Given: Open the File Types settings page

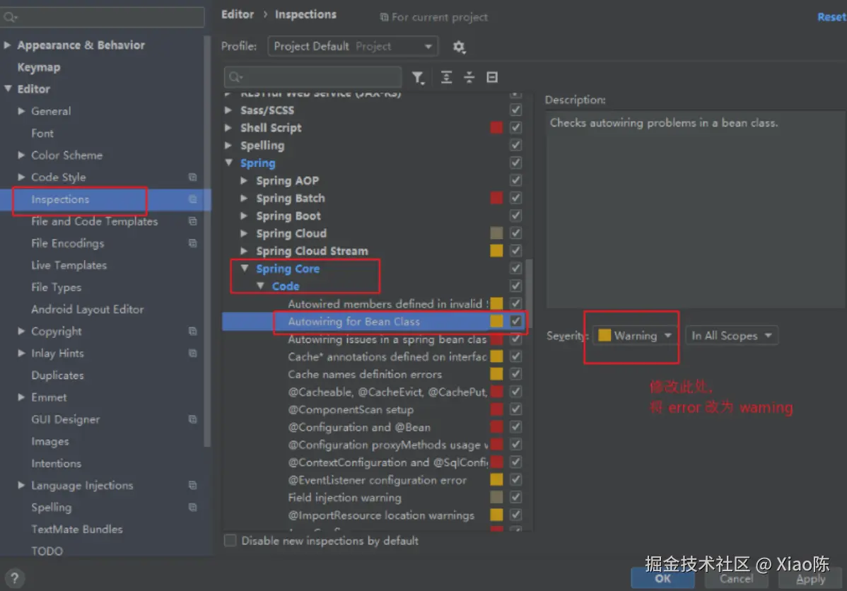Looking at the screenshot, I should point(56,288).
